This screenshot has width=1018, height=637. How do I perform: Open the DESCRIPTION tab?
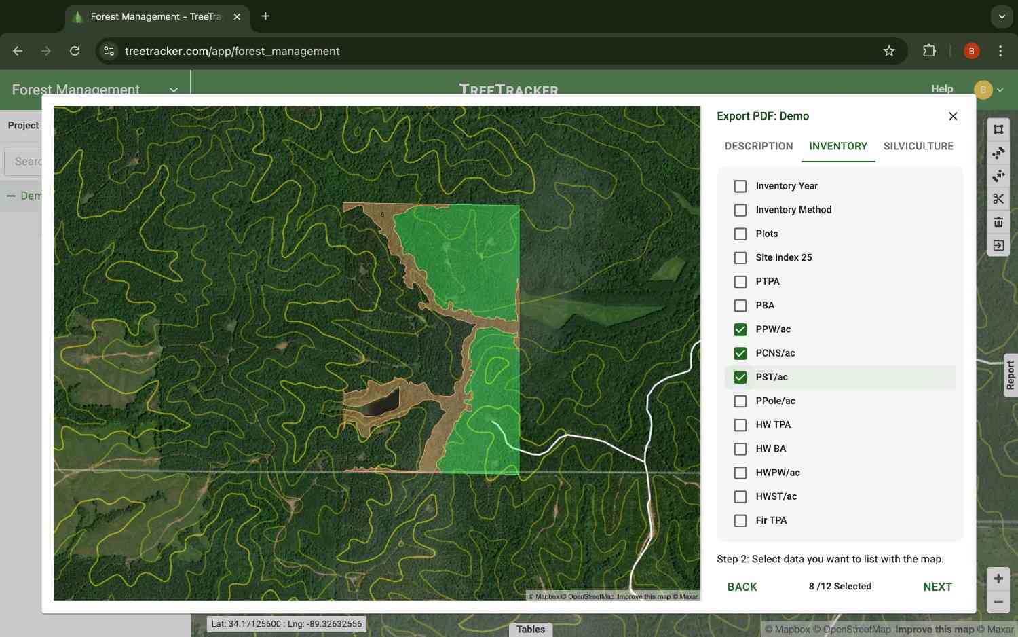point(758,146)
